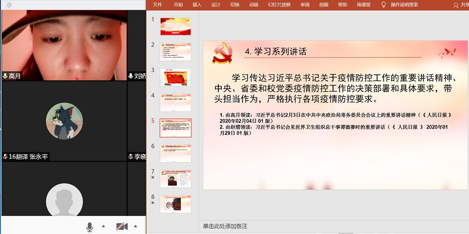This screenshot has height=234, width=469.
Task: Click the slide title 学习系列讲话
Action: (x=275, y=52)
